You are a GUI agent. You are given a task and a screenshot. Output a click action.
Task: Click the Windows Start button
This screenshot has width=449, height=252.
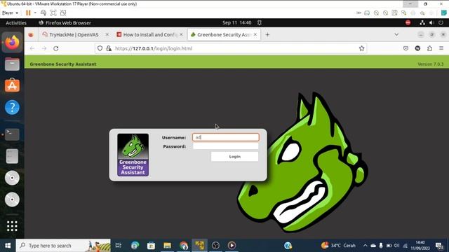8,246
